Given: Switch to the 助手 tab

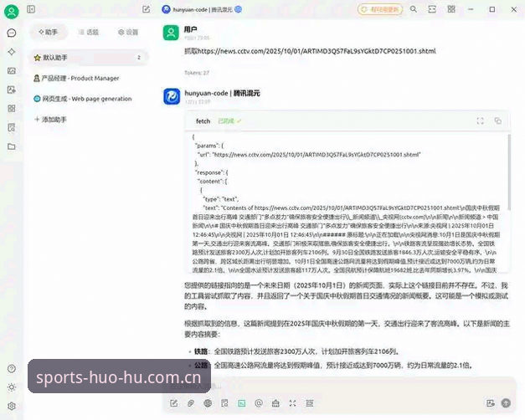Looking at the screenshot, I should [x=49, y=32].
